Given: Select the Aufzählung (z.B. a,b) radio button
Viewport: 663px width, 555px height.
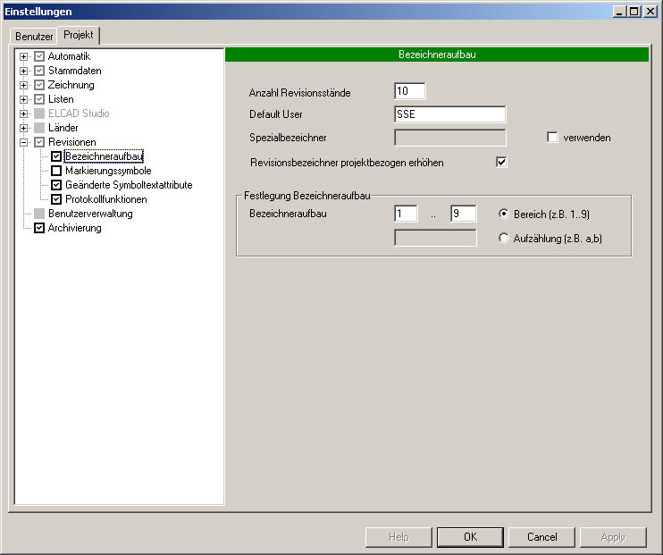Looking at the screenshot, I should click(x=504, y=238).
